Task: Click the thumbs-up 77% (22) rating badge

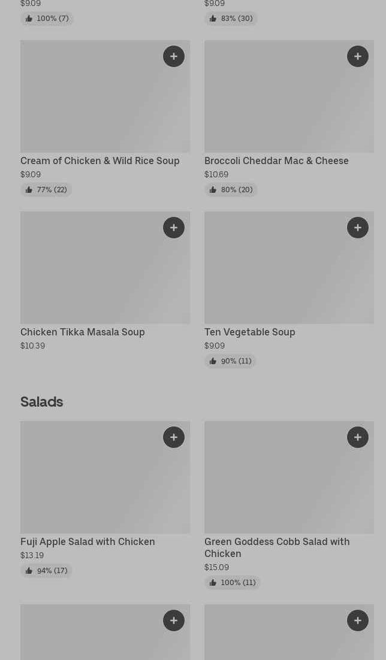Action: tap(46, 190)
